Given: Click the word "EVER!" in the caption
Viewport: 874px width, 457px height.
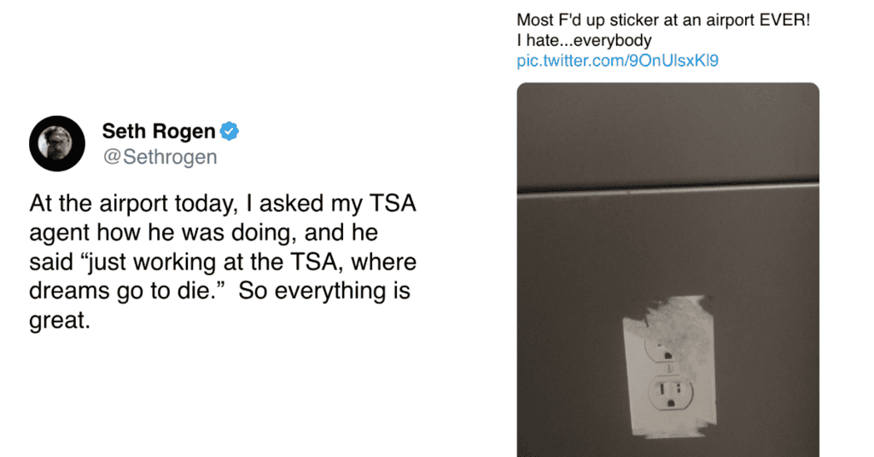Looking at the screenshot, I should pos(782,20).
